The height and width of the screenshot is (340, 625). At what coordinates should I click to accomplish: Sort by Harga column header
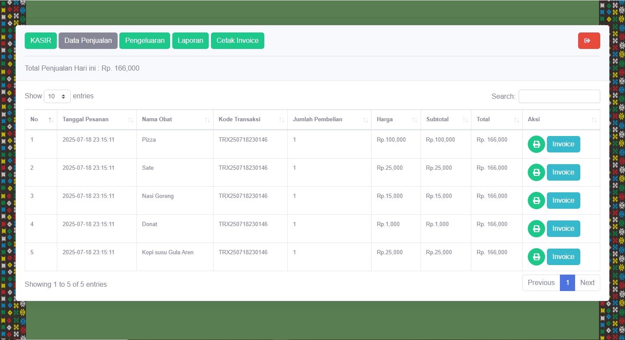395,120
